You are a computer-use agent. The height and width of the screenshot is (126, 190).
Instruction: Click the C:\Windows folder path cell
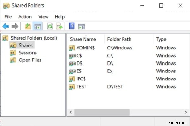[120, 48]
